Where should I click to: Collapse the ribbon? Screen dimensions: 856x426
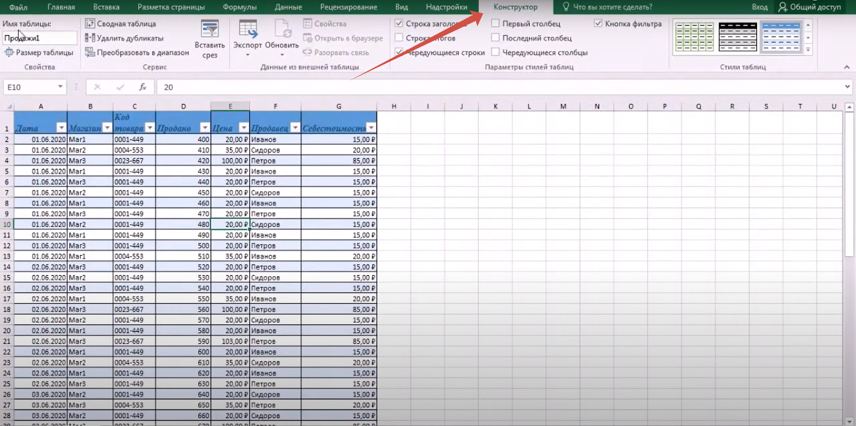click(x=847, y=67)
